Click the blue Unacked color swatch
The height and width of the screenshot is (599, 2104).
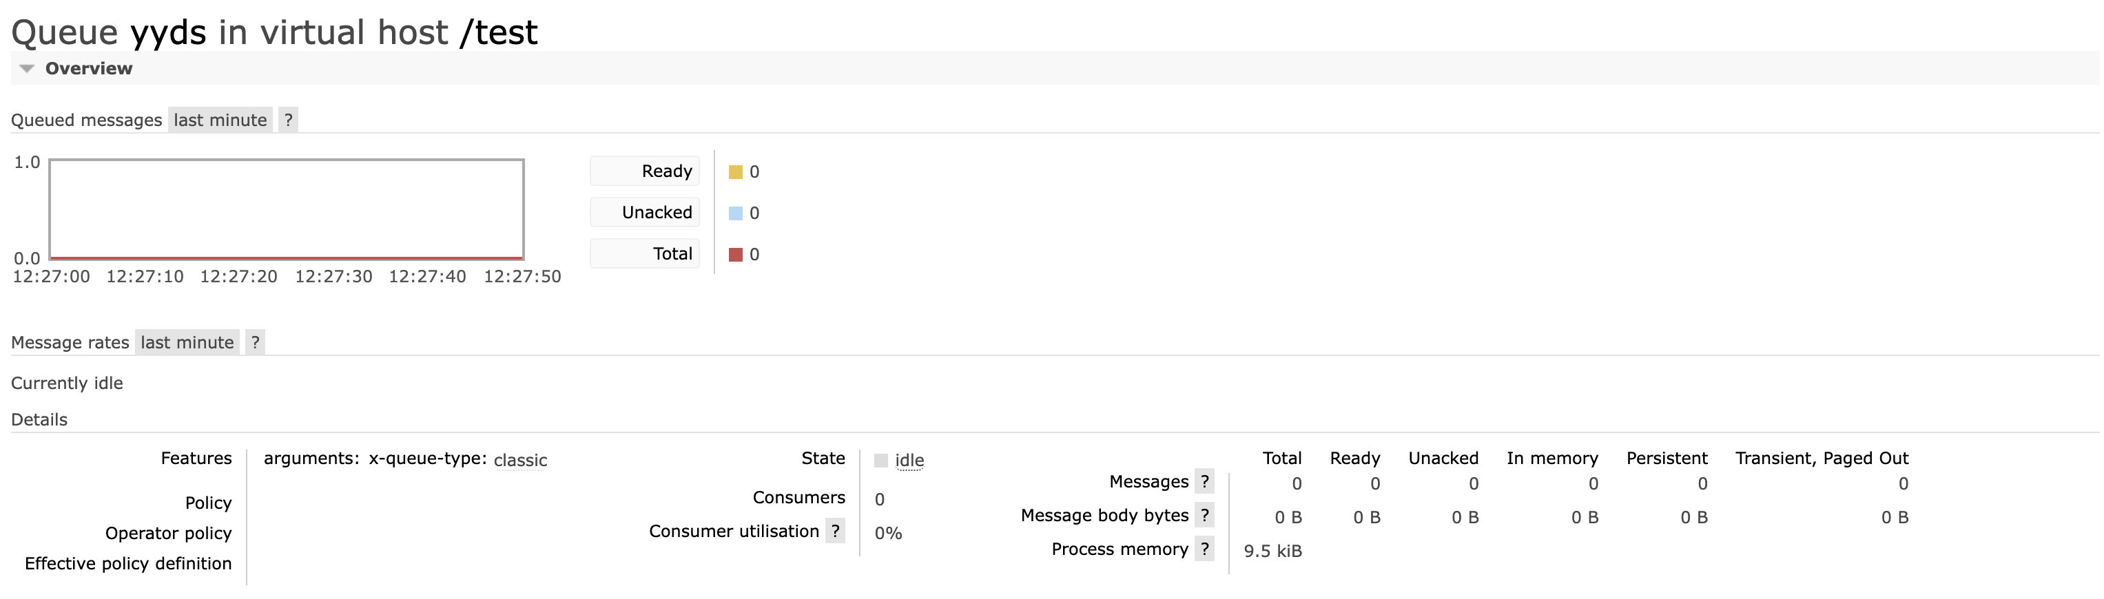point(735,213)
